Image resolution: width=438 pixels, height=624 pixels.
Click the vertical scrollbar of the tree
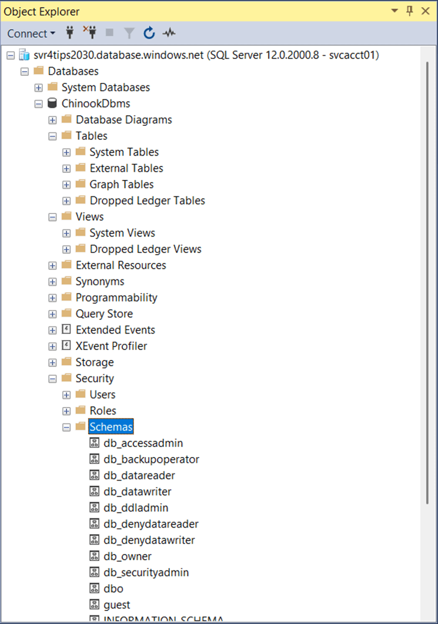coord(427,282)
